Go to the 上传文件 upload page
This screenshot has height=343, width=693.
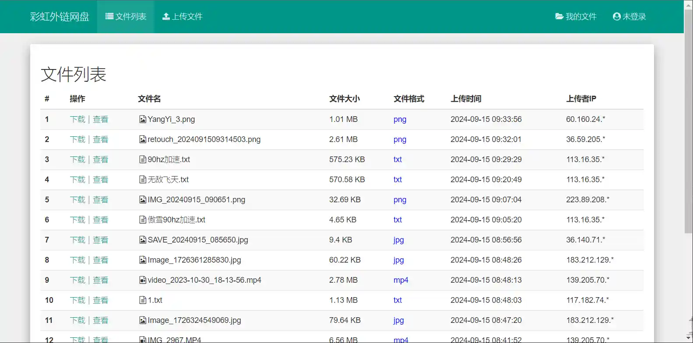click(182, 17)
